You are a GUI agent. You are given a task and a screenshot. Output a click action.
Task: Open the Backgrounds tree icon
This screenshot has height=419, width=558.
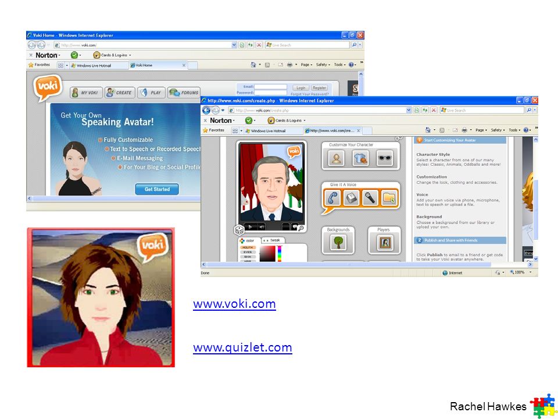coord(338,243)
